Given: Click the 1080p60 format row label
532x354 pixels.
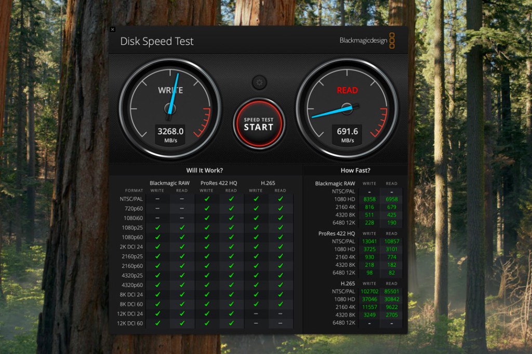Looking at the screenshot, I should tap(132, 237).
